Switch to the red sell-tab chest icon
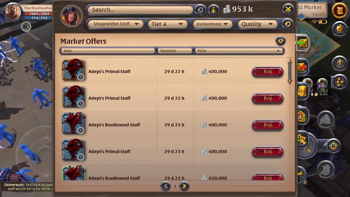 coord(302,66)
